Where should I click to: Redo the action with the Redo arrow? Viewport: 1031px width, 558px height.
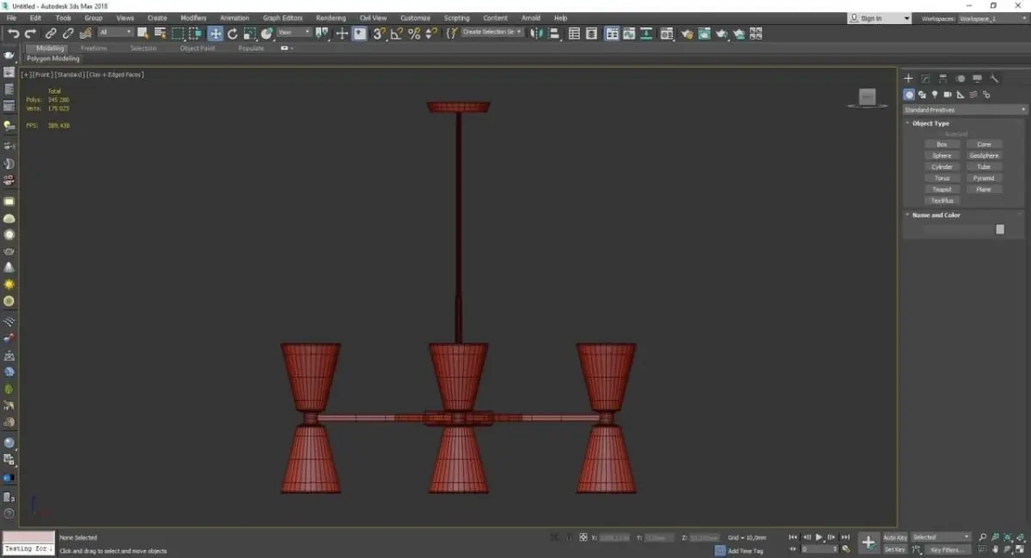(30, 33)
